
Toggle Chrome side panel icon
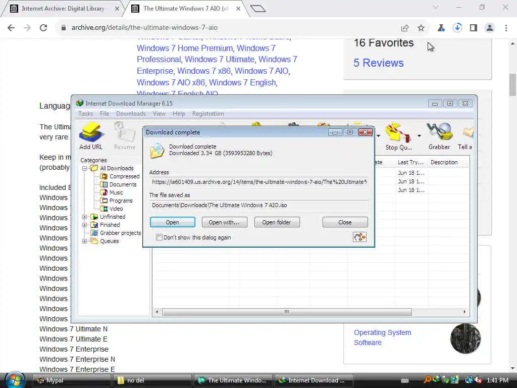[474, 28]
